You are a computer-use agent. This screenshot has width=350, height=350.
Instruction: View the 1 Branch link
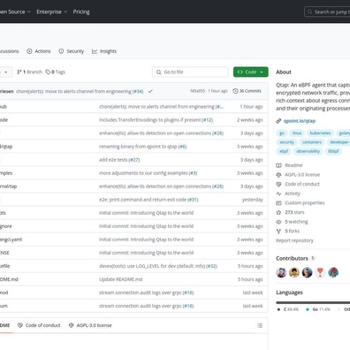click(29, 72)
